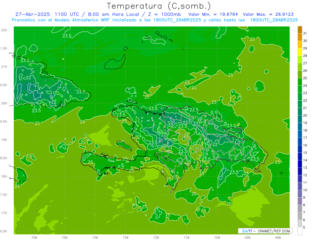
Task: Click the gray swatch between 6 and 7
Action: [x=300, y=216]
